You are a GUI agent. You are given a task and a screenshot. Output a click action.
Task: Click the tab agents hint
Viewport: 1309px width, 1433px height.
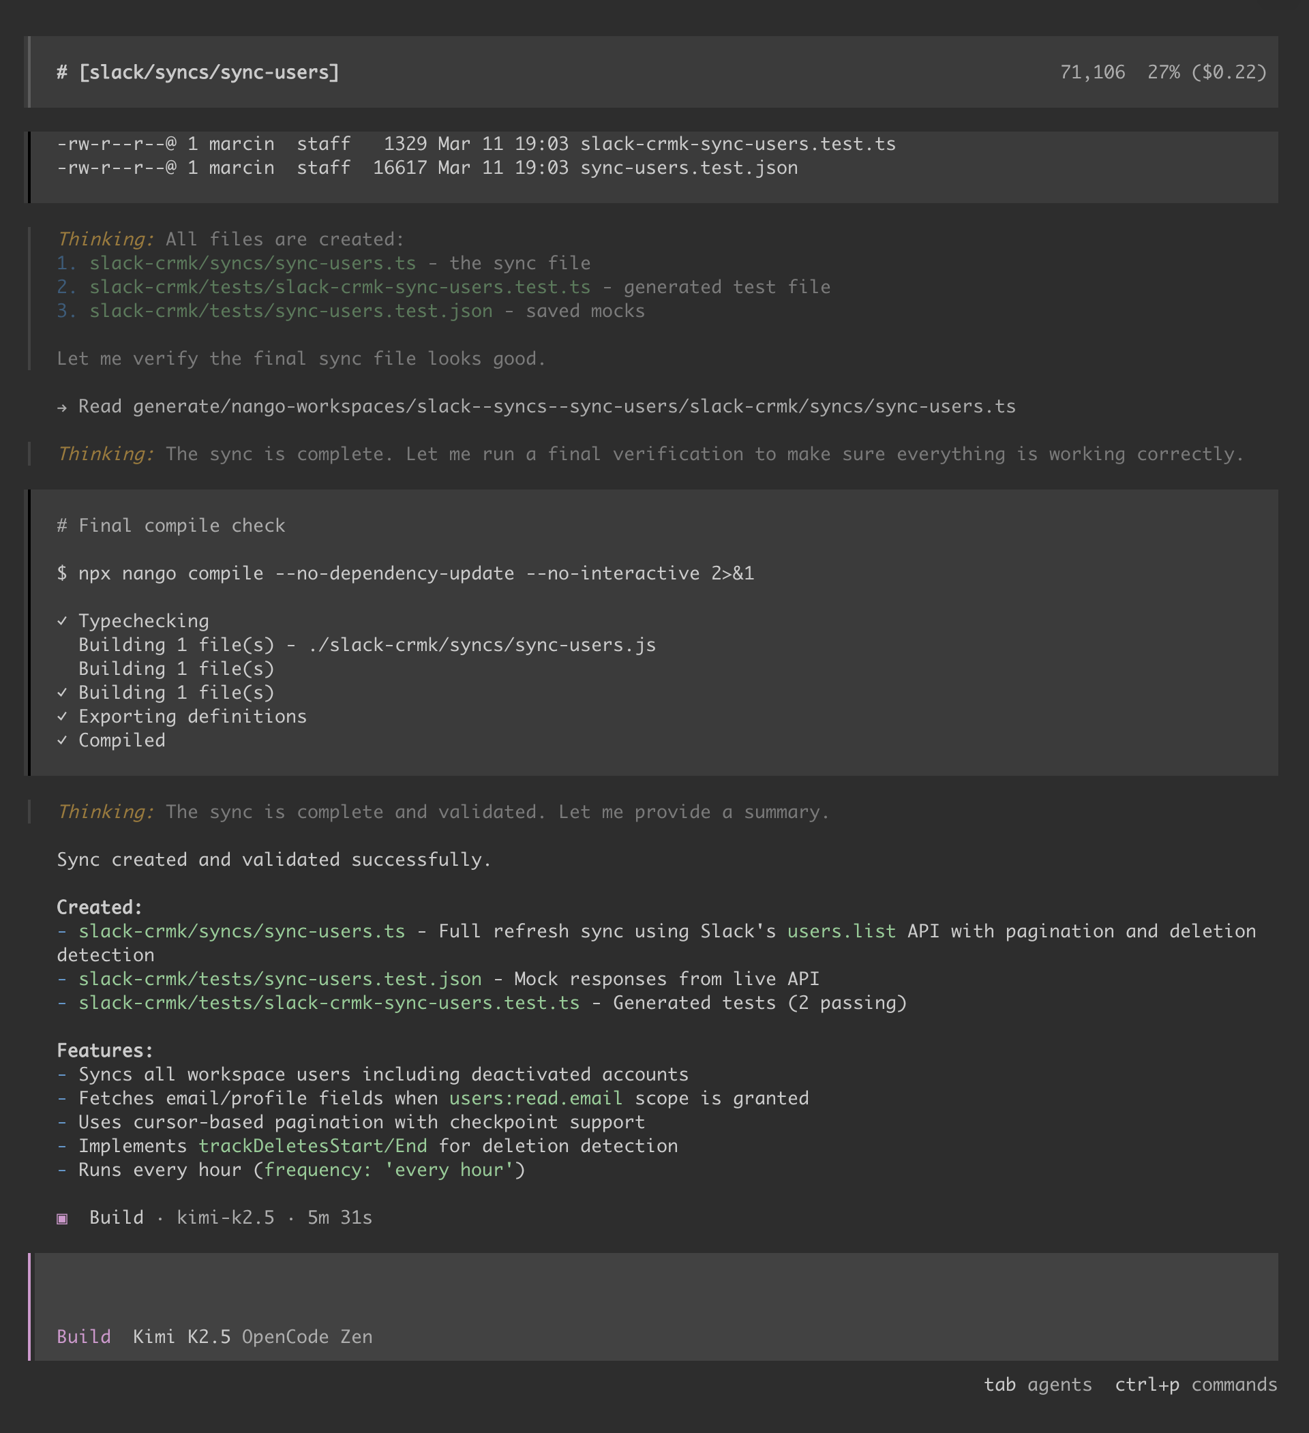pos(1038,1385)
